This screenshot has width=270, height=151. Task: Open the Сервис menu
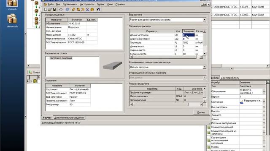[100, 4]
